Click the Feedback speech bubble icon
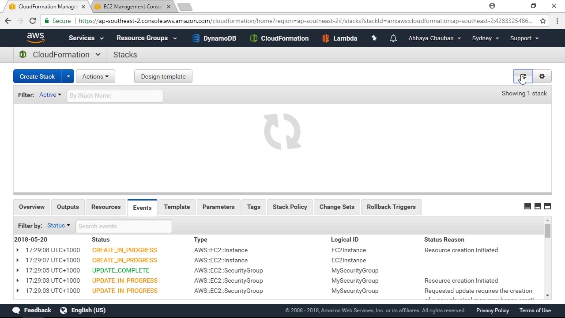The height and width of the screenshot is (318, 565). (16, 310)
